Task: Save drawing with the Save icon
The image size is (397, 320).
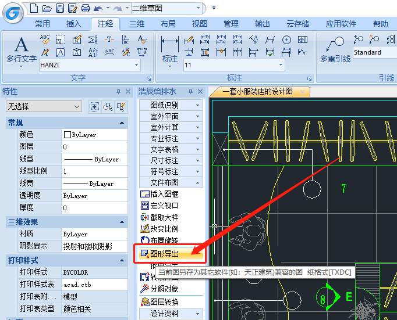Action: [x=60, y=8]
